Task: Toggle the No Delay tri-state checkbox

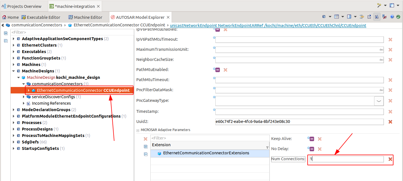Action: point(312,149)
